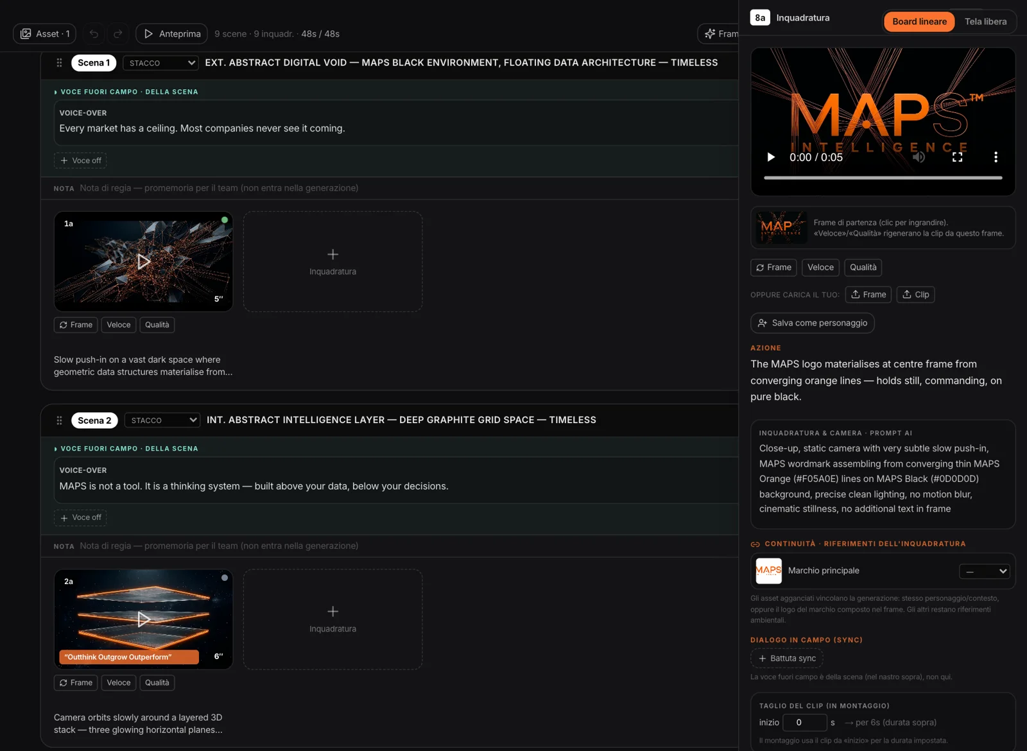1027x751 pixels.
Task: Choose Veloce for shot 2a
Action: [x=119, y=682]
